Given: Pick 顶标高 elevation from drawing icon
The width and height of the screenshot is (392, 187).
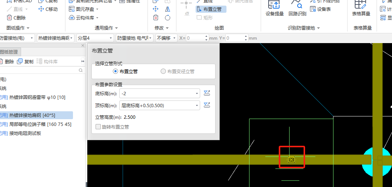Looking at the screenshot, I should (207, 105).
